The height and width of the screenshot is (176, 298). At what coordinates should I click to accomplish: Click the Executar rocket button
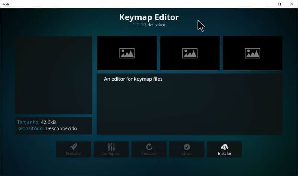point(73,150)
